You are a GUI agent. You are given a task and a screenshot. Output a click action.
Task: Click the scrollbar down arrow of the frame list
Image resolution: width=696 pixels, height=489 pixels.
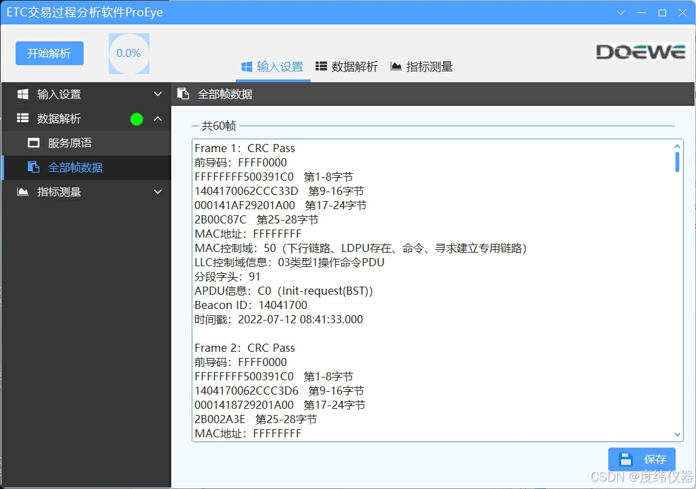click(676, 434)
